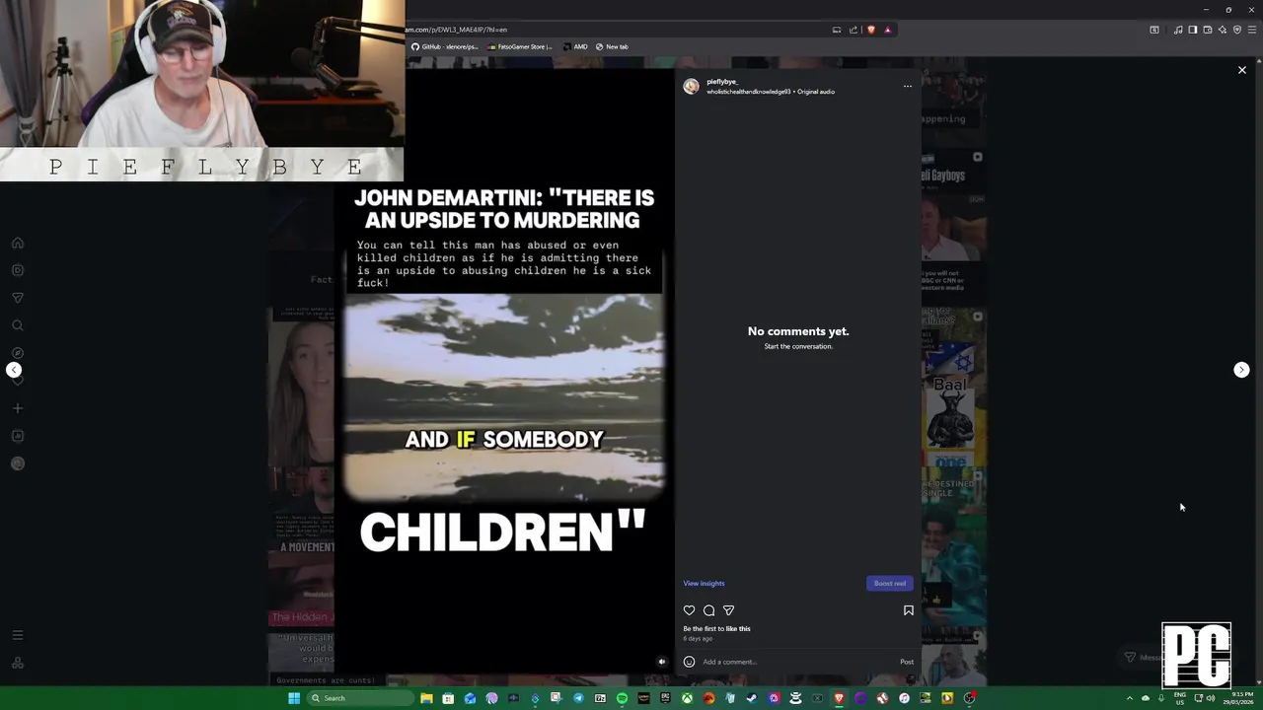Open Steam from the taskbar
Screen dimensions: 1263x710
(x=752, y=698)
